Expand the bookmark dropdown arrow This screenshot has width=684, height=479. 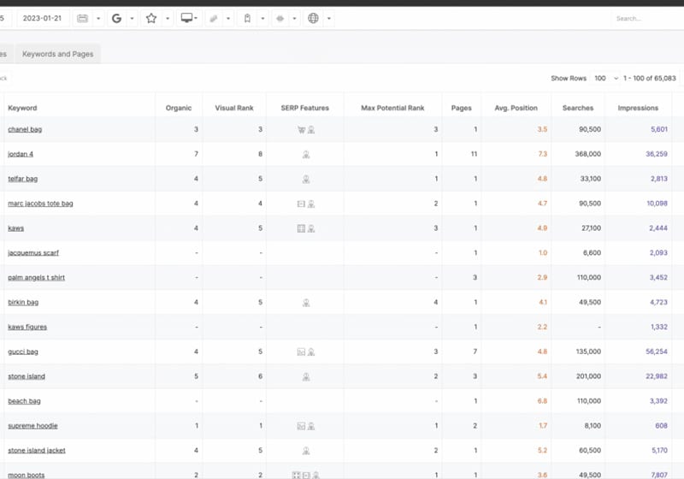[262, 18]
